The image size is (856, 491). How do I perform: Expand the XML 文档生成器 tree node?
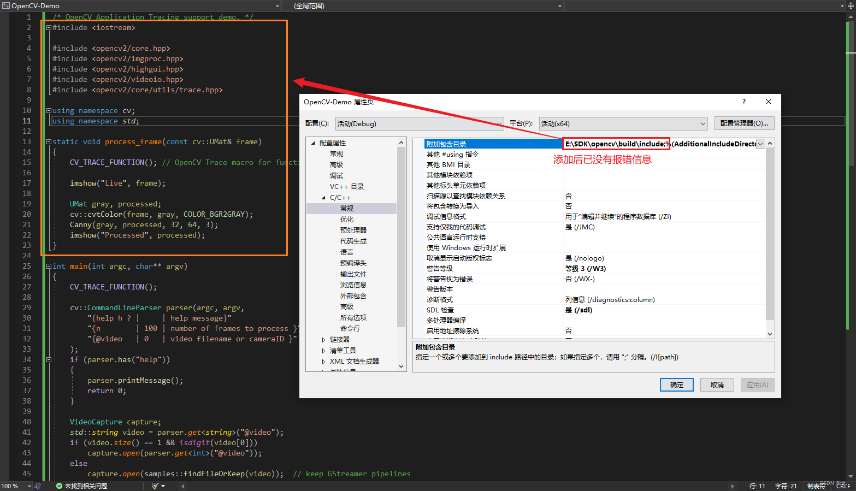pyautogui.click(x=323, y=362)
